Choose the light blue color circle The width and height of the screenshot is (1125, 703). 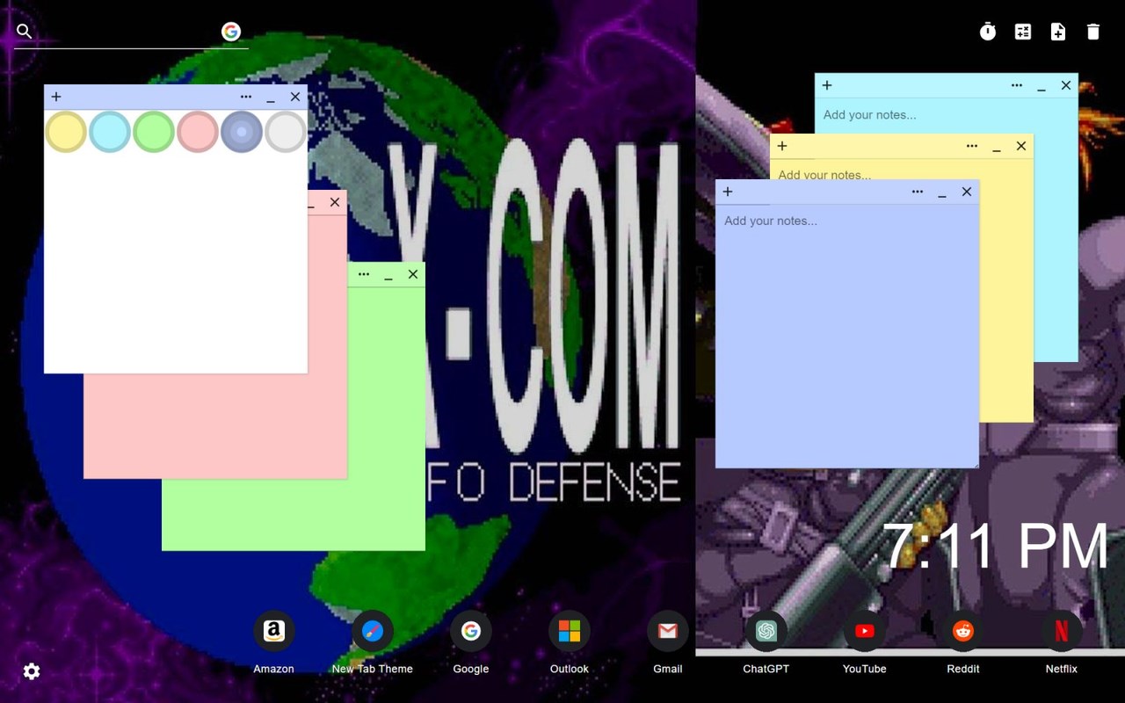pyautogui.click(x=110, y=132)
